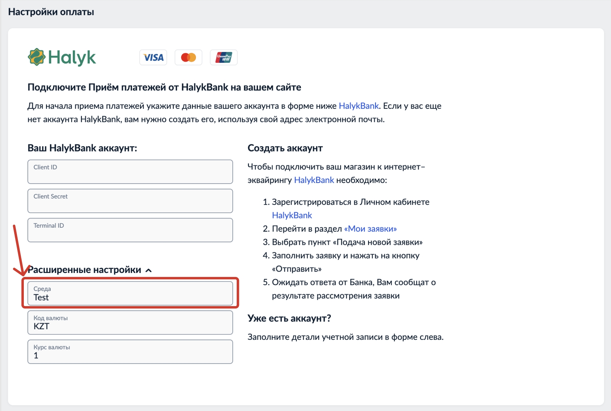The width and height of the screenshot is (611, 411).
Task: Open the Среда environment dropdown
Action: (130, 293)
